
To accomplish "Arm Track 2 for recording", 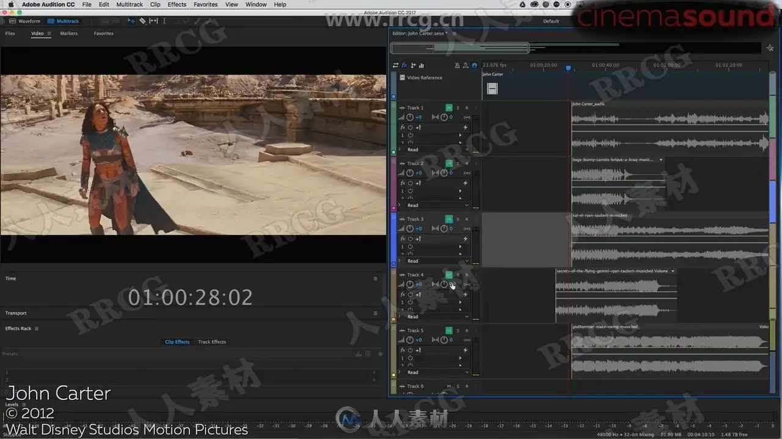I will [467, 163].
